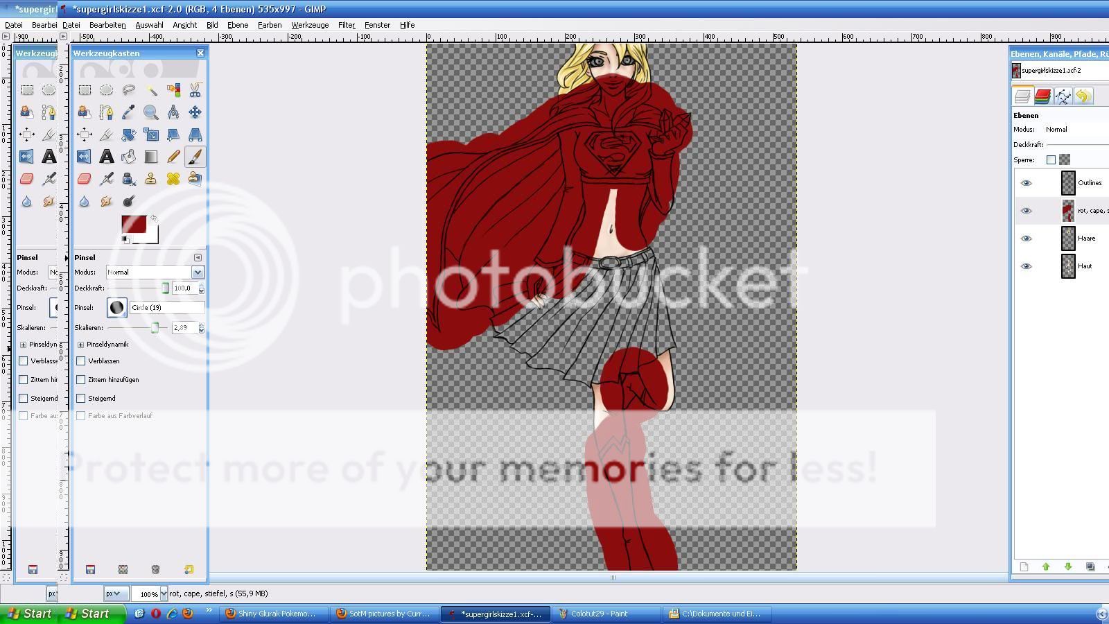Hide the Outlines layer

[x=1027, y=183]
